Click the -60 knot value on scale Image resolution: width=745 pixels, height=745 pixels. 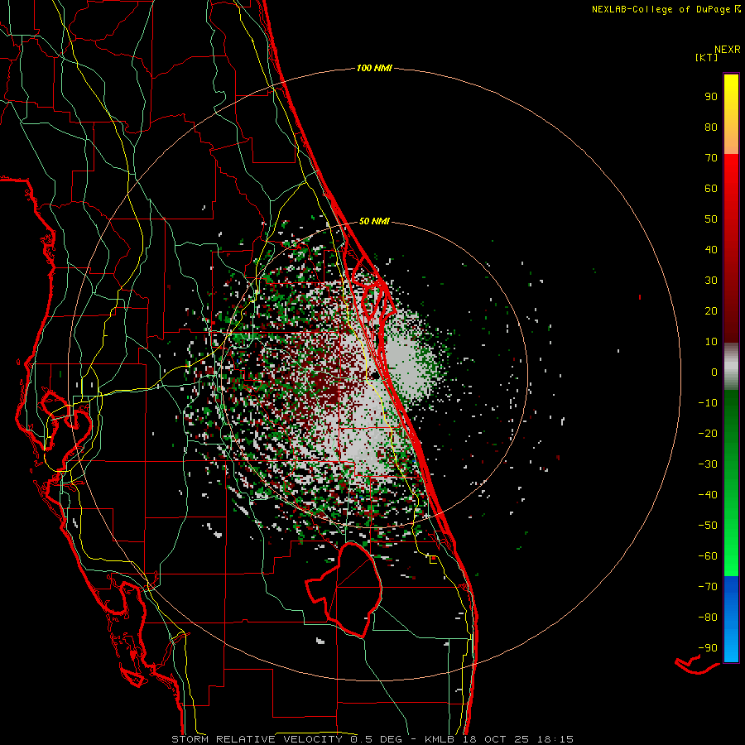pos(708,556)
